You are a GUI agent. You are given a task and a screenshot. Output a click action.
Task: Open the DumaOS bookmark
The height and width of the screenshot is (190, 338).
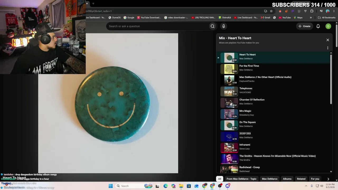(x=114, y=18)
